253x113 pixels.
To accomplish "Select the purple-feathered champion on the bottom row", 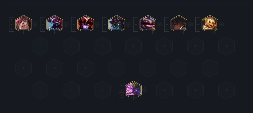I will [133, 89].
